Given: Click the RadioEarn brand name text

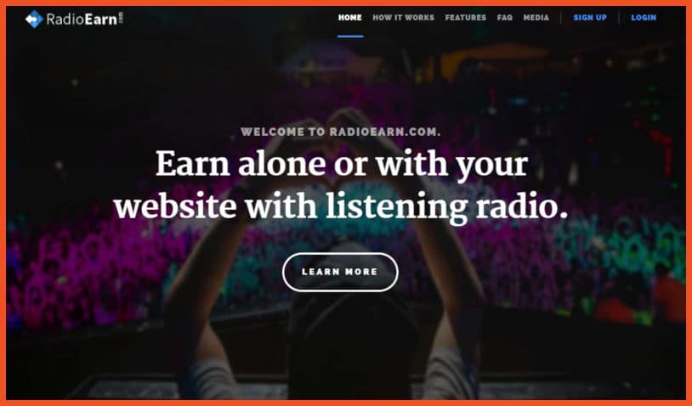Looking at the screenshot, I should pos(82,20).
